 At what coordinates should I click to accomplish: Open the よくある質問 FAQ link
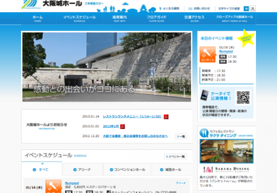[171, 9]
